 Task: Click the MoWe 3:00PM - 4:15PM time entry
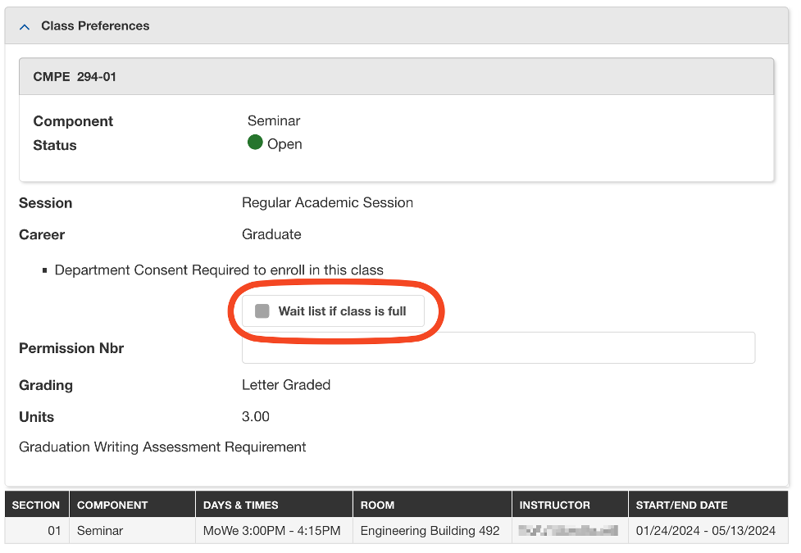(271, 530)
